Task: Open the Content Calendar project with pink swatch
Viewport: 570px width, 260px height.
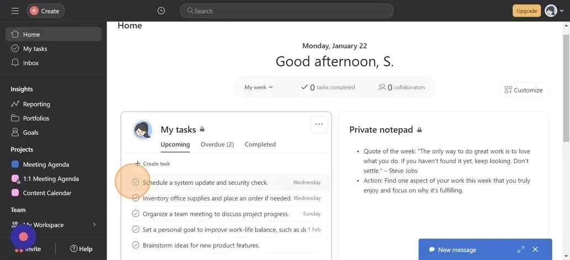Action: pyautogui.click(x=47, y=193)
